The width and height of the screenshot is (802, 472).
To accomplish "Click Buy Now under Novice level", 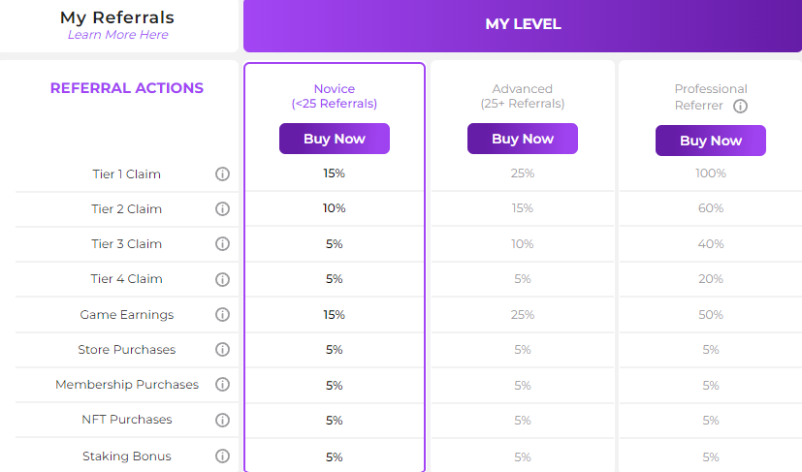I will [x=335, y=139].
